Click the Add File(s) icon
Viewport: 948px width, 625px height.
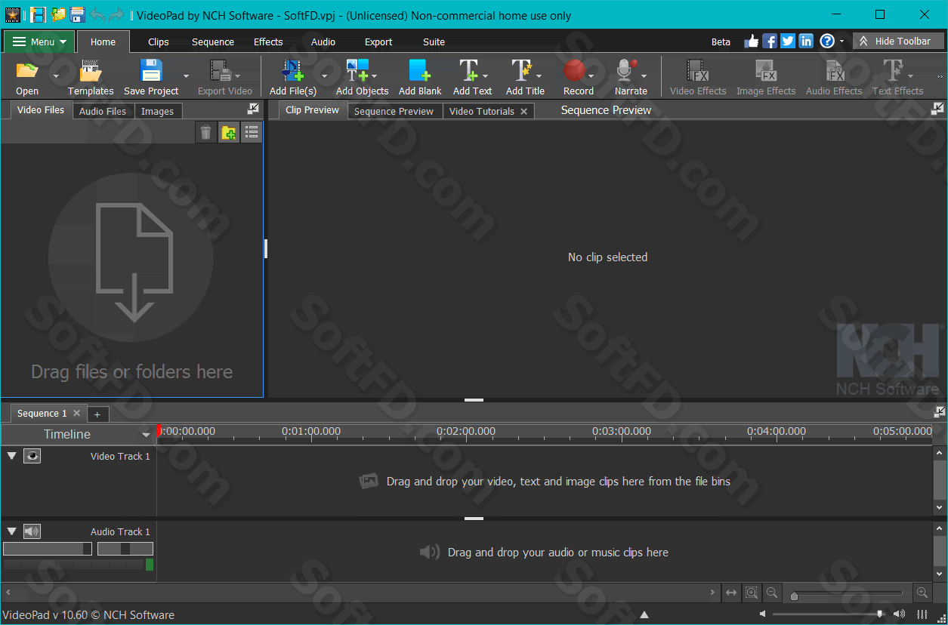[x=293, y=71]
